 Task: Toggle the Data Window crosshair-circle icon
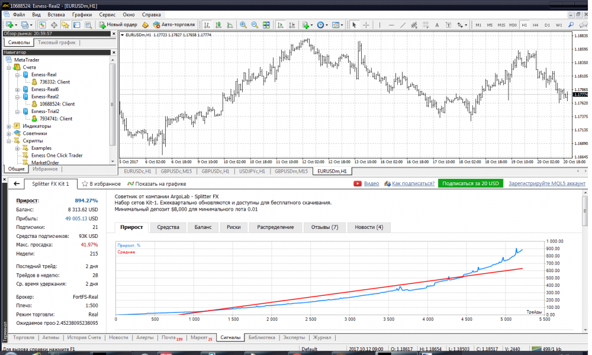[54, 25]
